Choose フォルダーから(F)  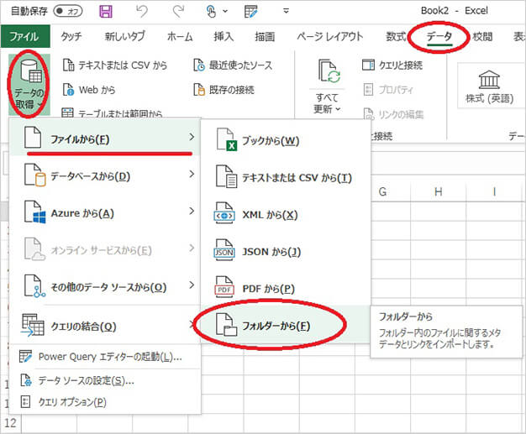(x=286, y=326)
